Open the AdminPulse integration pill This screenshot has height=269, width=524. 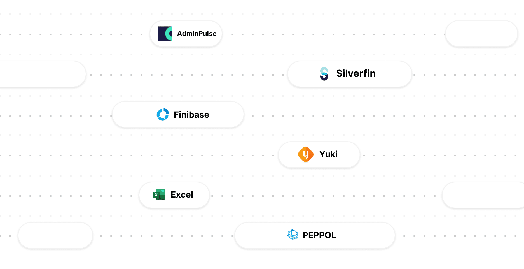[186, 34]
